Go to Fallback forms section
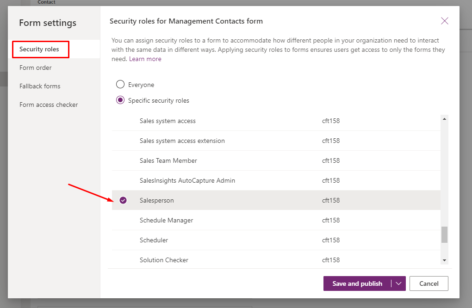This screenshot has height=308, width=472. [40, 86]
